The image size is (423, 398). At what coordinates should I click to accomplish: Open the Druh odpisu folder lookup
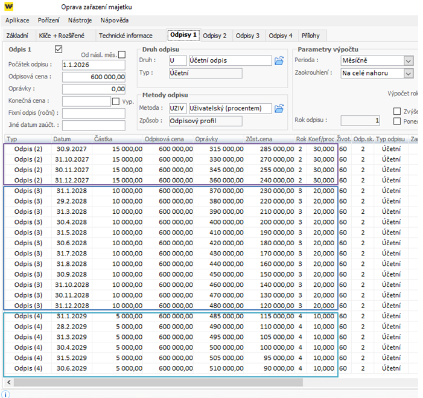(x=279, y=60)
